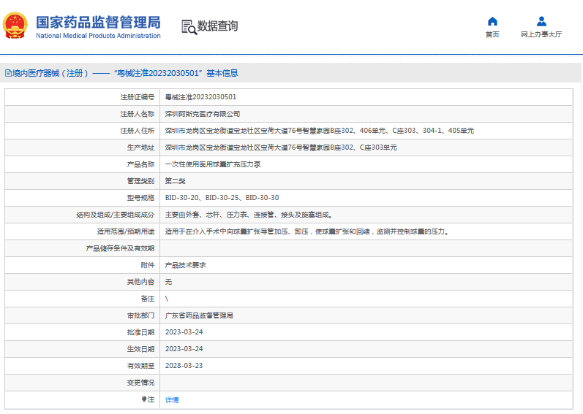Image resolution: width=583 pixels, height=414 pixels.
Task: Select 深圳阿斯克医疗有限公司 cell
Action: [203, 114]
